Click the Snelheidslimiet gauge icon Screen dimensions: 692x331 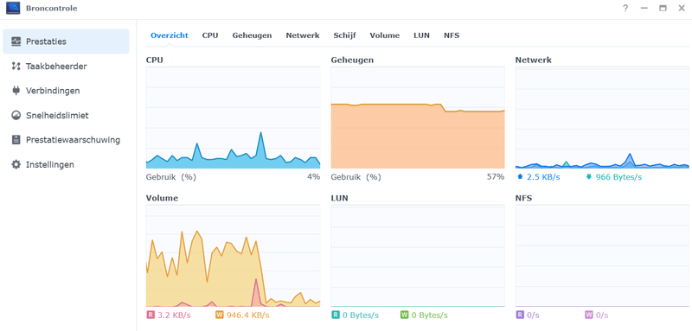[x=16, y=116]
